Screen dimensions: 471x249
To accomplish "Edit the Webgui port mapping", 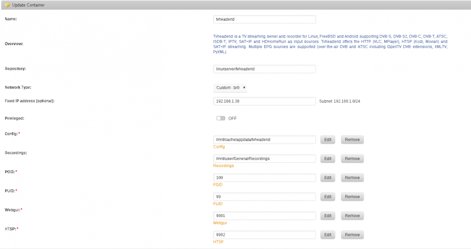I will [x=328, y=216].
